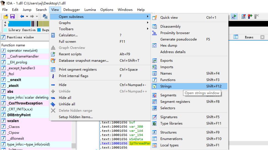Click the Structures icon
This screenshot has width=268, height=150.
[155, 132]
